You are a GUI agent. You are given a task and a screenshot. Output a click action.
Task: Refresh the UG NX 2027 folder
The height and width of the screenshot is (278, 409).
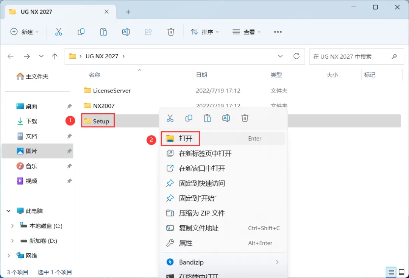coord(296,56)
